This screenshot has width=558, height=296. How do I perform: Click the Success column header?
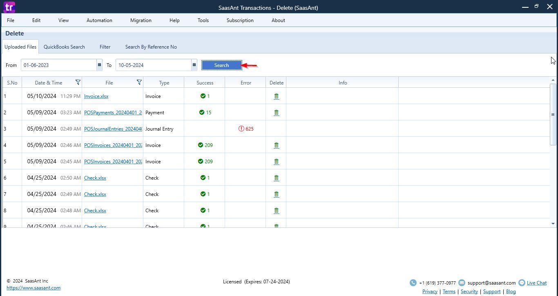pos(205,82)
